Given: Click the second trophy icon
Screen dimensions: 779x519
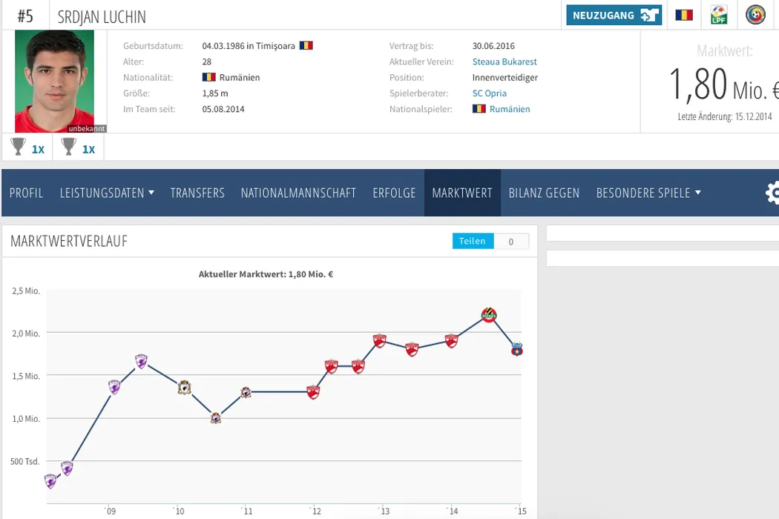Looking at the screenshot, I should pos(69,148).
